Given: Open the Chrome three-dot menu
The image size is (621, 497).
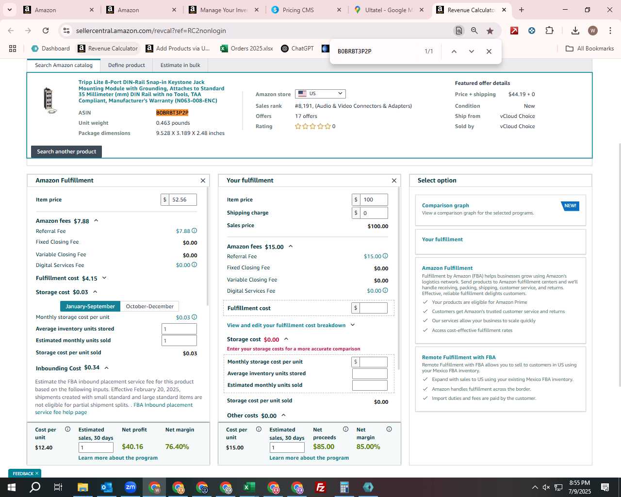Looking at the screenshot, I should pyautogui.click(x=610, y=31).
